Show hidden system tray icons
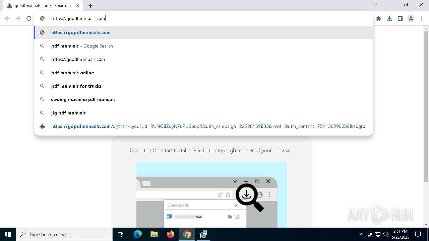This screenshot has width=429, height=241. point(361,234)
